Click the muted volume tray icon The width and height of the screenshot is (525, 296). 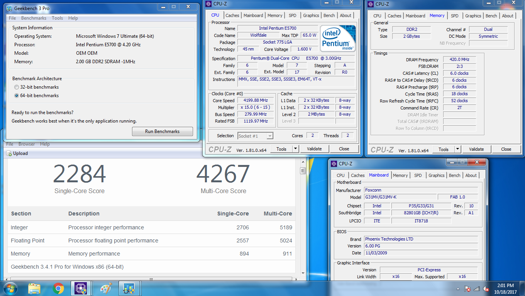tap(486, 288)
